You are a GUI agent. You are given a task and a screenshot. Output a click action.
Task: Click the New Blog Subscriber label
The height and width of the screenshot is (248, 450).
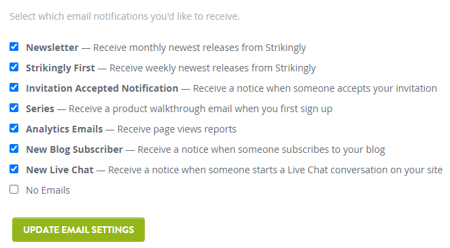[x=74, y=149]
